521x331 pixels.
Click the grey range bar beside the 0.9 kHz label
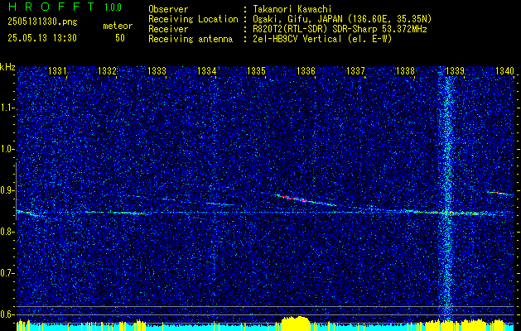(x=16, y=191)
